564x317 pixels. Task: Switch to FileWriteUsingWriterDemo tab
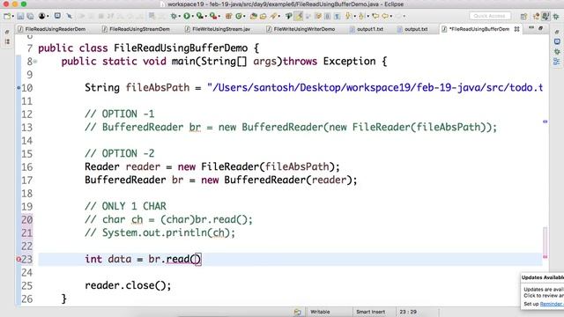pos(301,29)
